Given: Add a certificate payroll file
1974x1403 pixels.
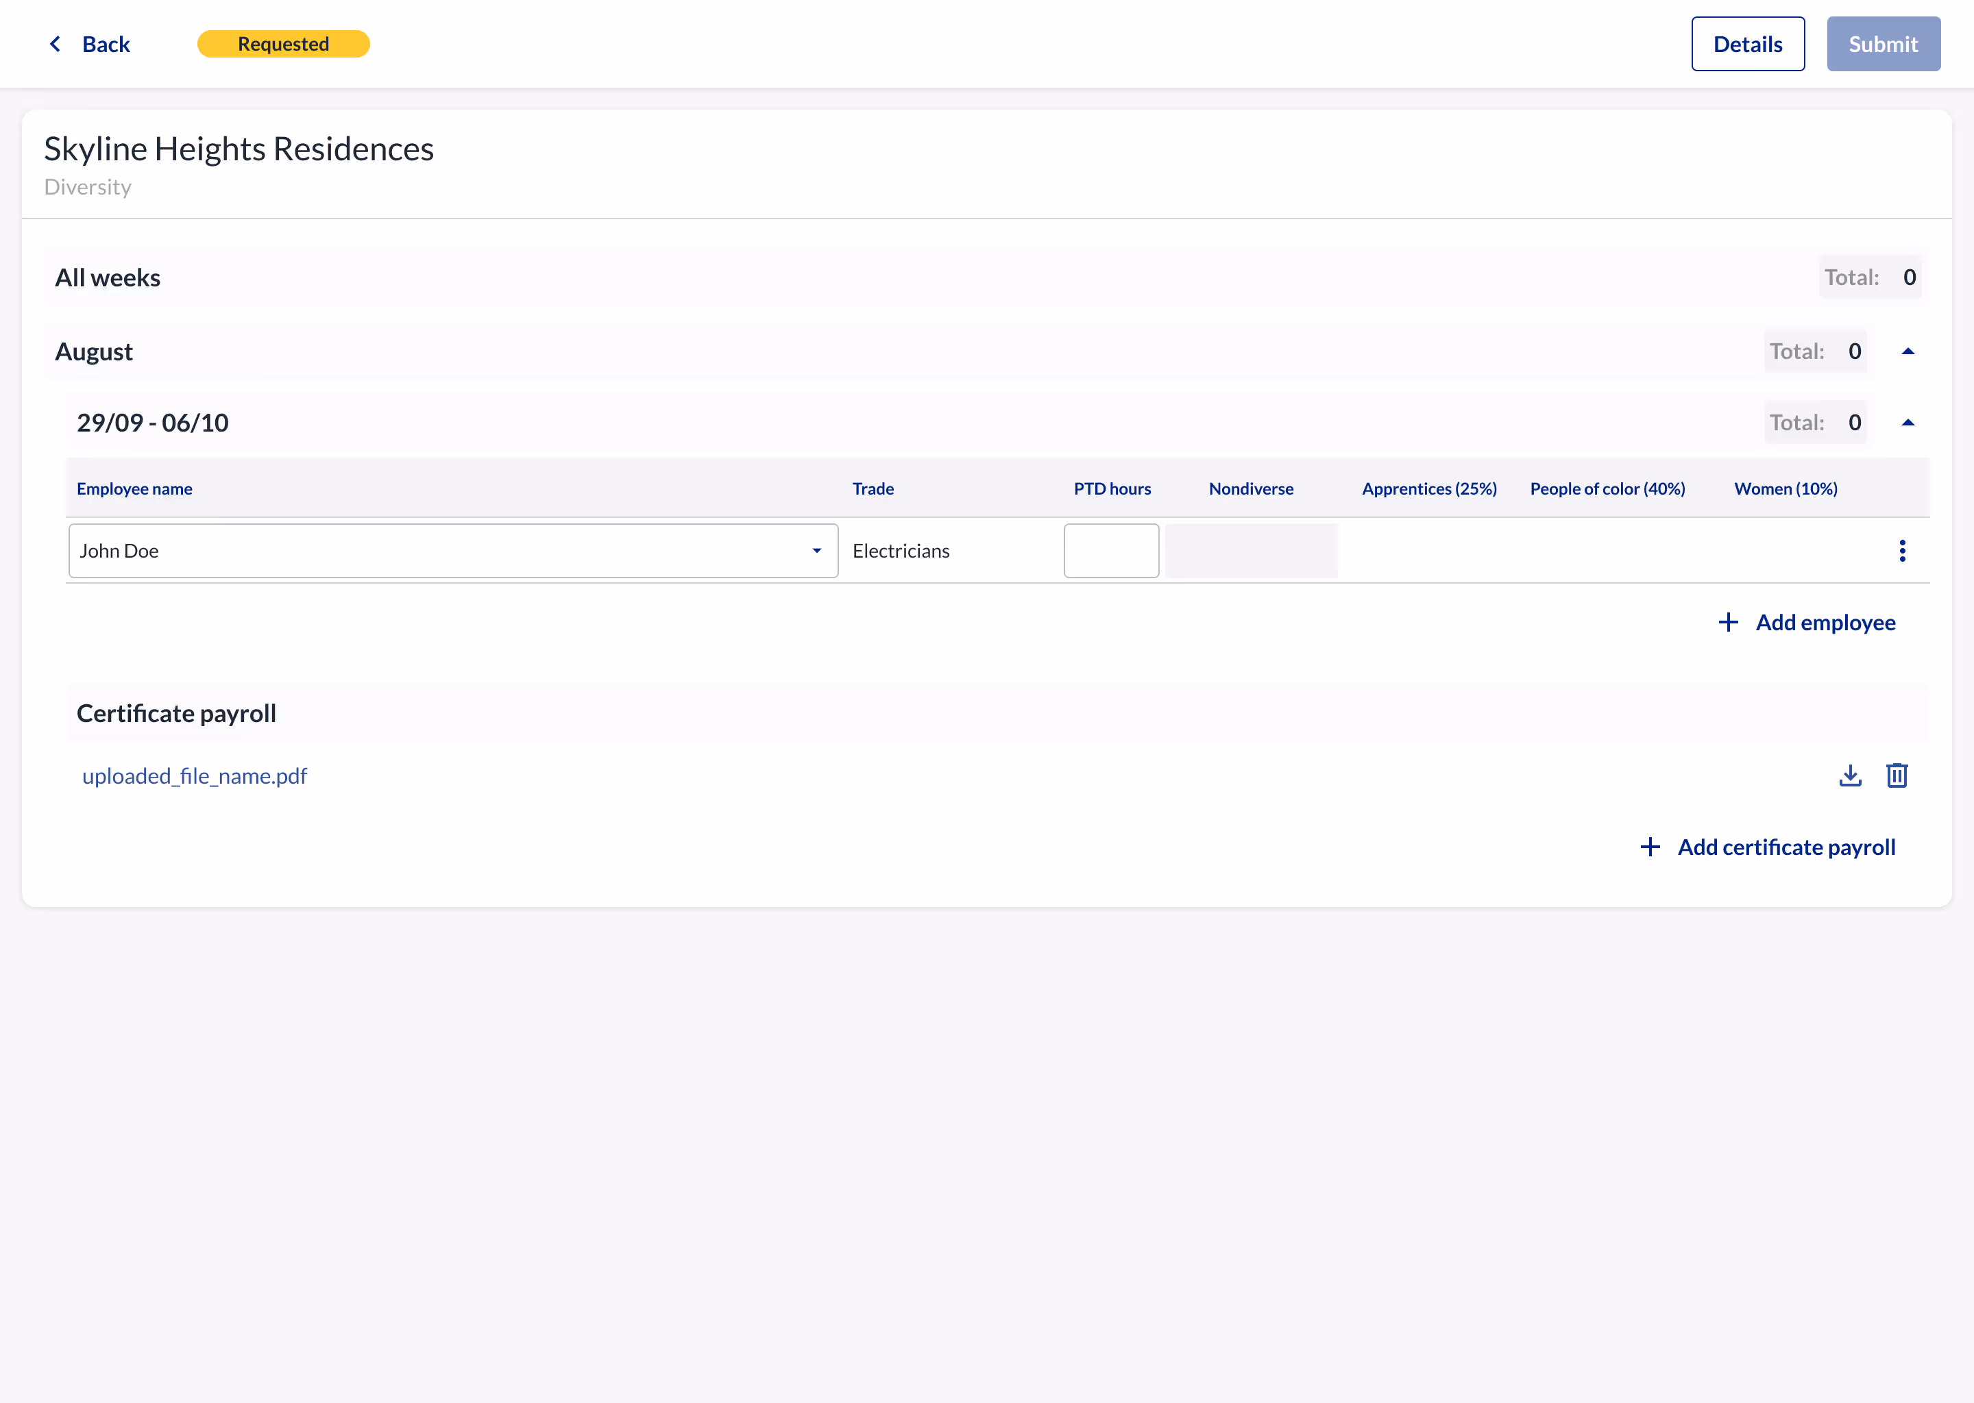Looking at the screenshot, I should click(1768, 847).
